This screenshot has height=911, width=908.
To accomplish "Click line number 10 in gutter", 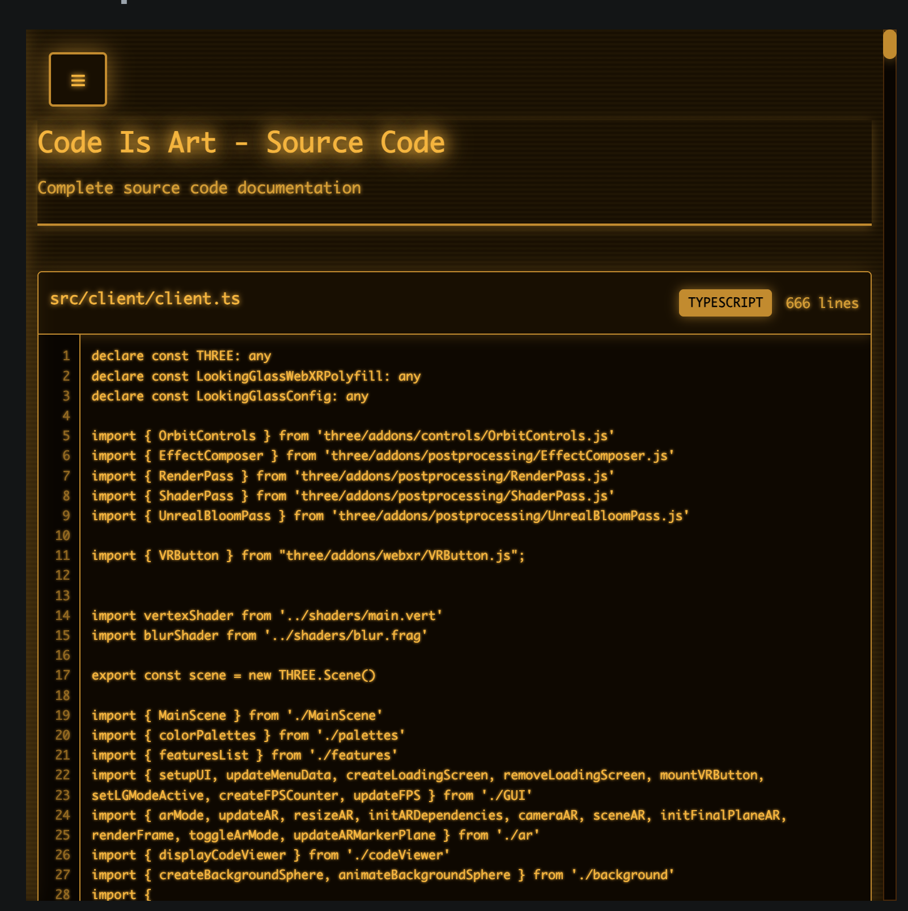I will coord(63,535).
